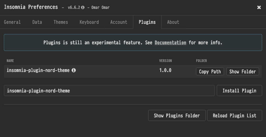
Task: Select the Themes tab
Action: 61,22
